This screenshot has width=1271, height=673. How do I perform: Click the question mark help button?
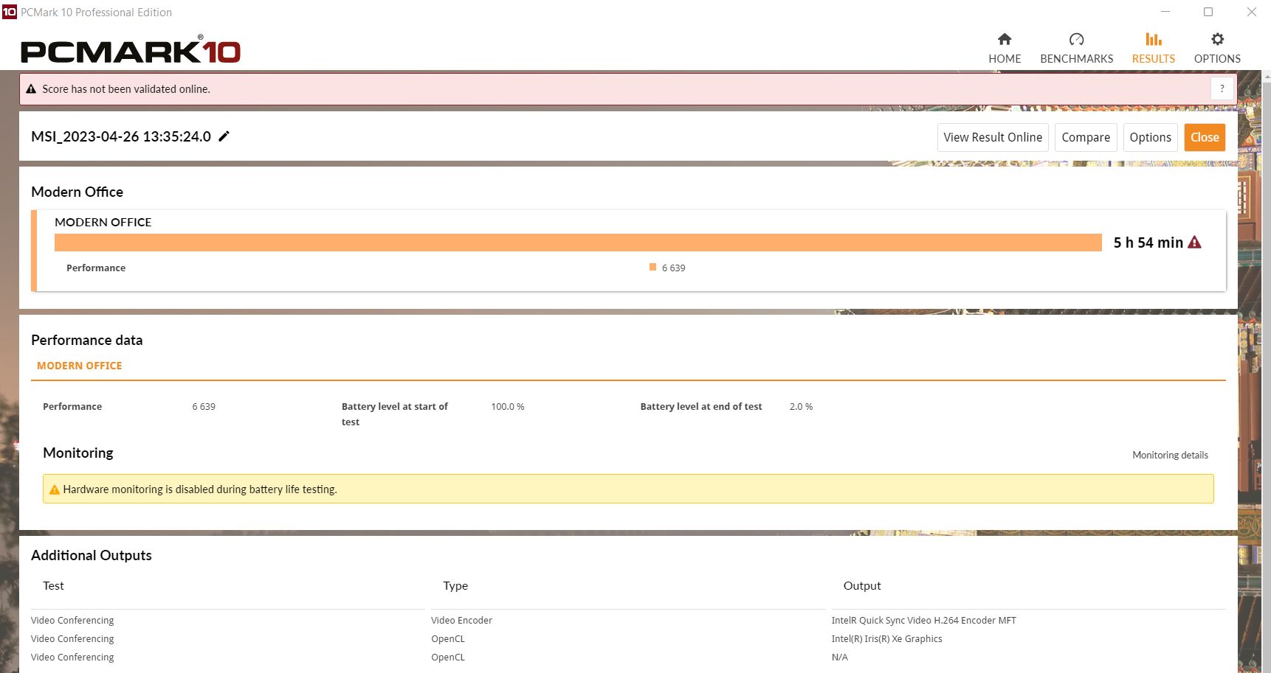pos(1222,88)
